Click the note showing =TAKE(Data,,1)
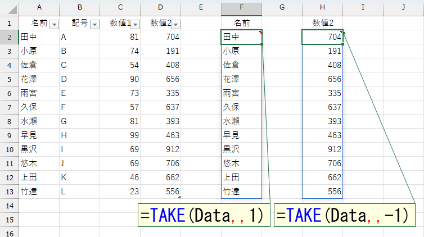 click(204, 215)
